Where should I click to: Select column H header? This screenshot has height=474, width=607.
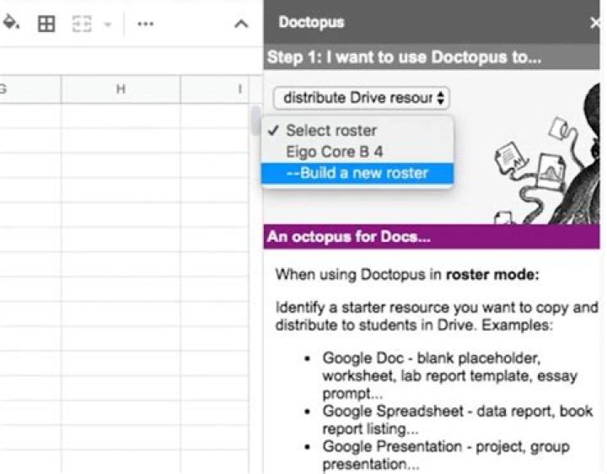click(121, 89)
